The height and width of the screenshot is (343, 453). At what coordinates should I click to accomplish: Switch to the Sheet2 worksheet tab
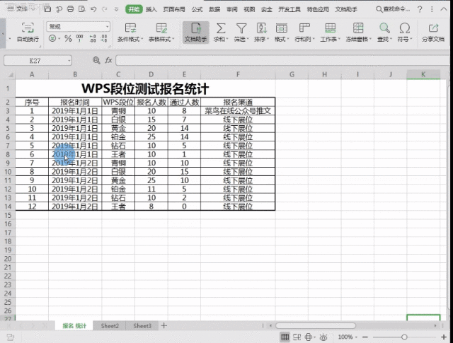(110, 326)
